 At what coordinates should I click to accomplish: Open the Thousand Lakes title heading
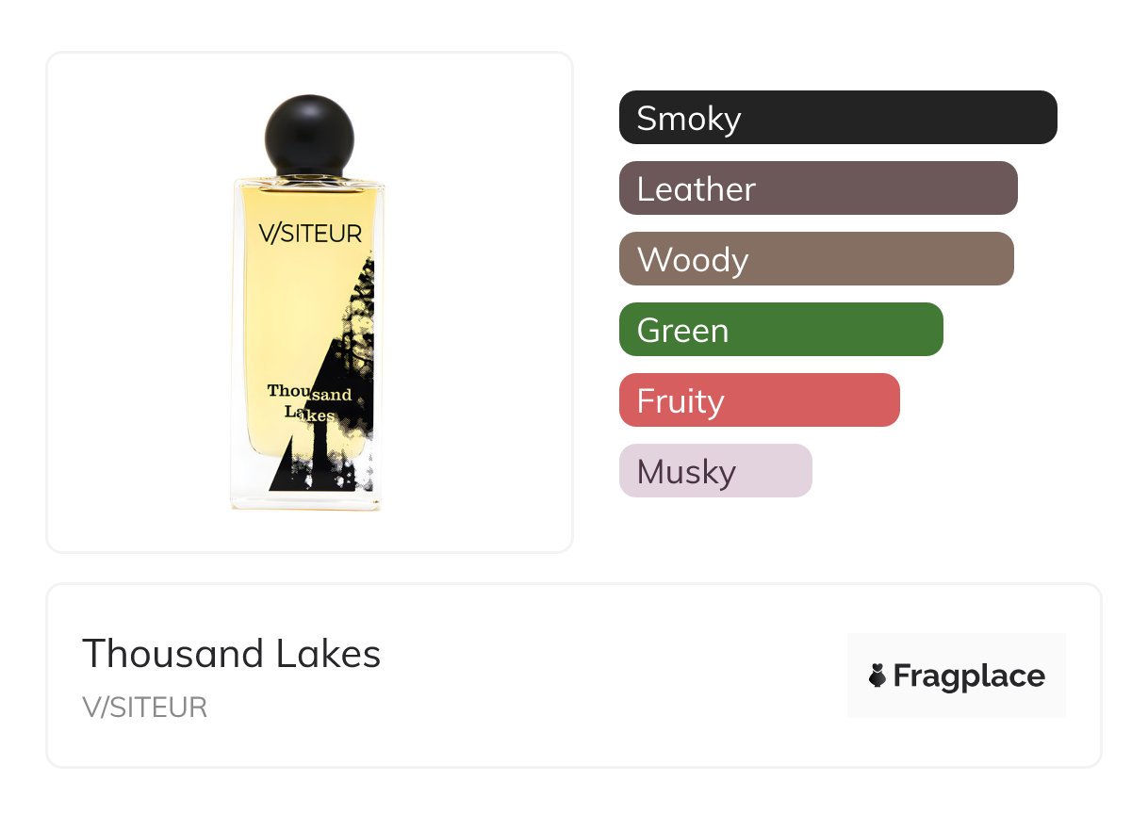[x=232, y=654]
